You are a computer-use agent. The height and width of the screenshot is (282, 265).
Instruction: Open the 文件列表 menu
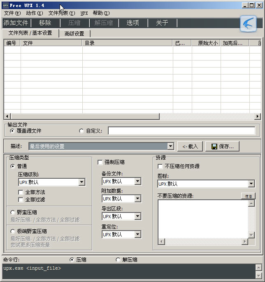point(61,13)
